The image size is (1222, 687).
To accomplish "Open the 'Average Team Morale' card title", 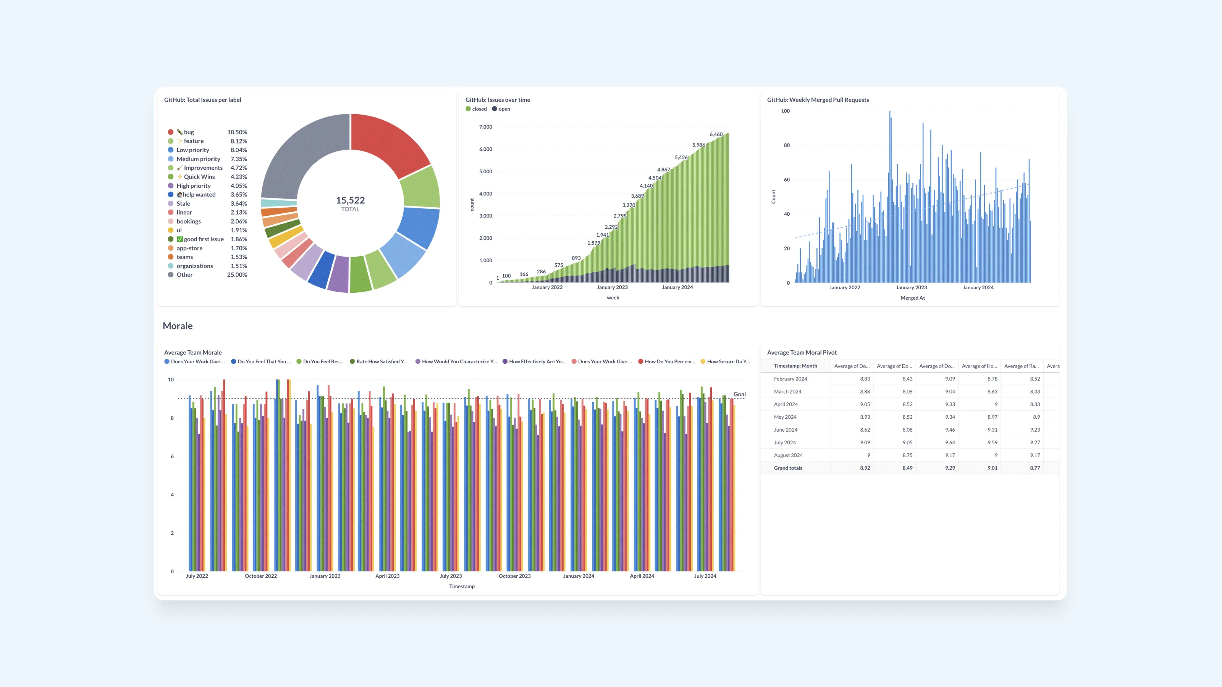I will pyautogui.click(x=192, y=352).
